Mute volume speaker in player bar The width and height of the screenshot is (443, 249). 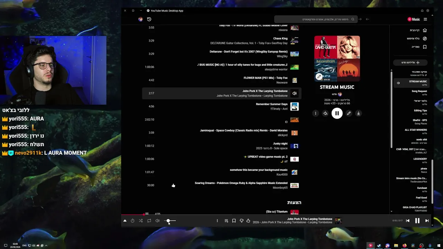157,221
